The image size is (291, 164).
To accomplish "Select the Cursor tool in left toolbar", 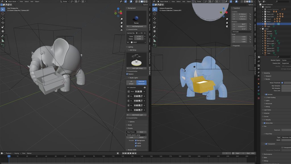I will point(3,13).
